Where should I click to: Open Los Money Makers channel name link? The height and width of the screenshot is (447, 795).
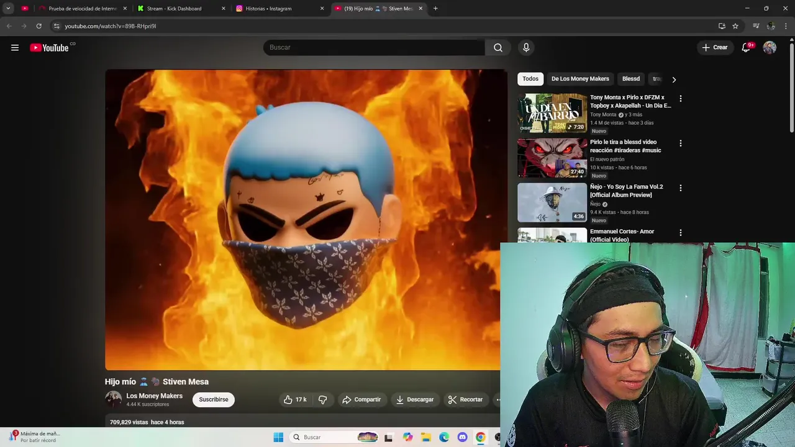(x=154, y=396)
